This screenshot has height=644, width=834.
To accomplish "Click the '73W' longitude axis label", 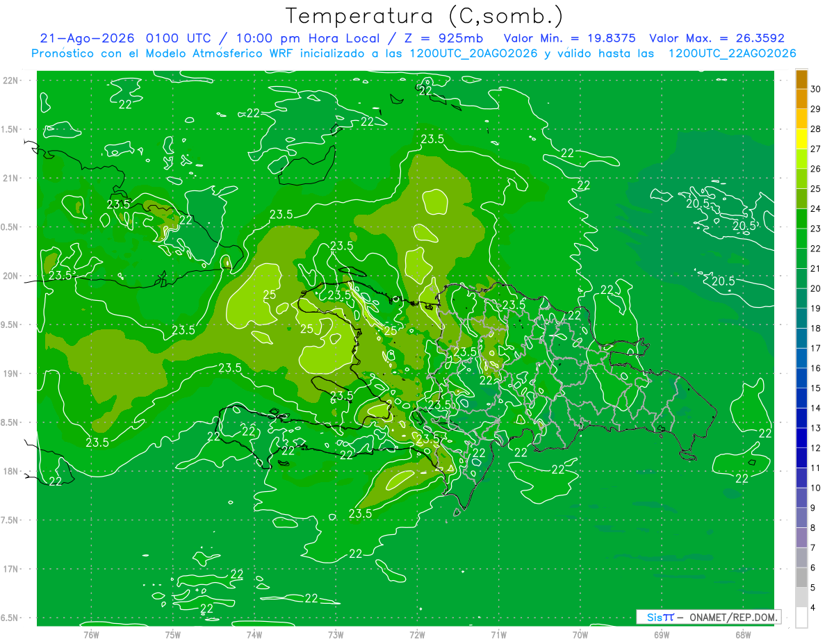I will point(336,634).
